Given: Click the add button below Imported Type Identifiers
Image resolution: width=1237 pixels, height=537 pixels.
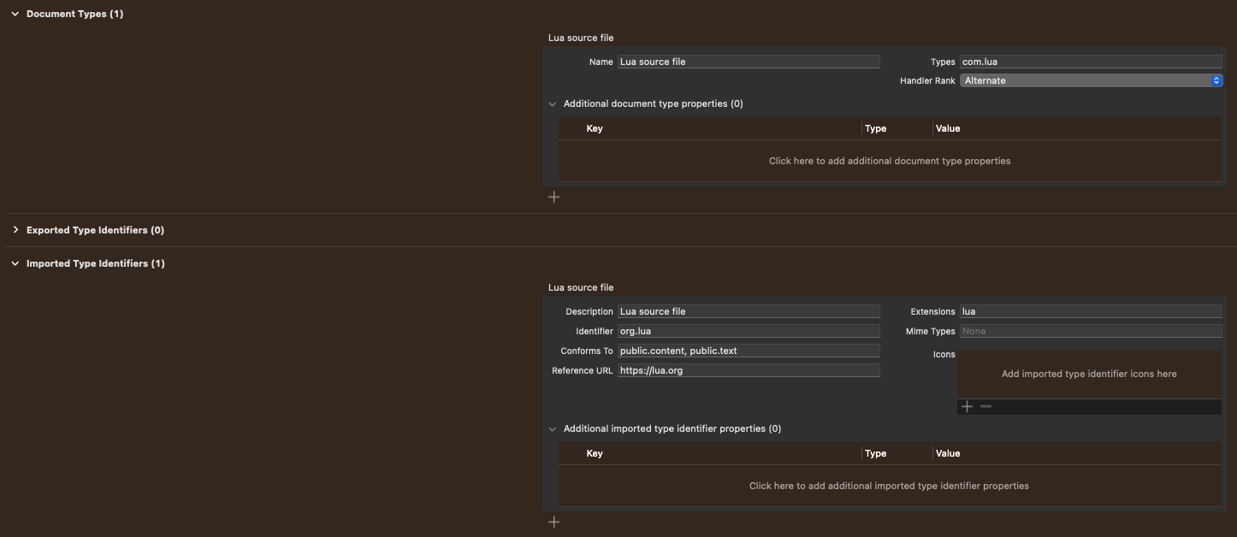Looking at the screenshot, I should tap(553, 521).
